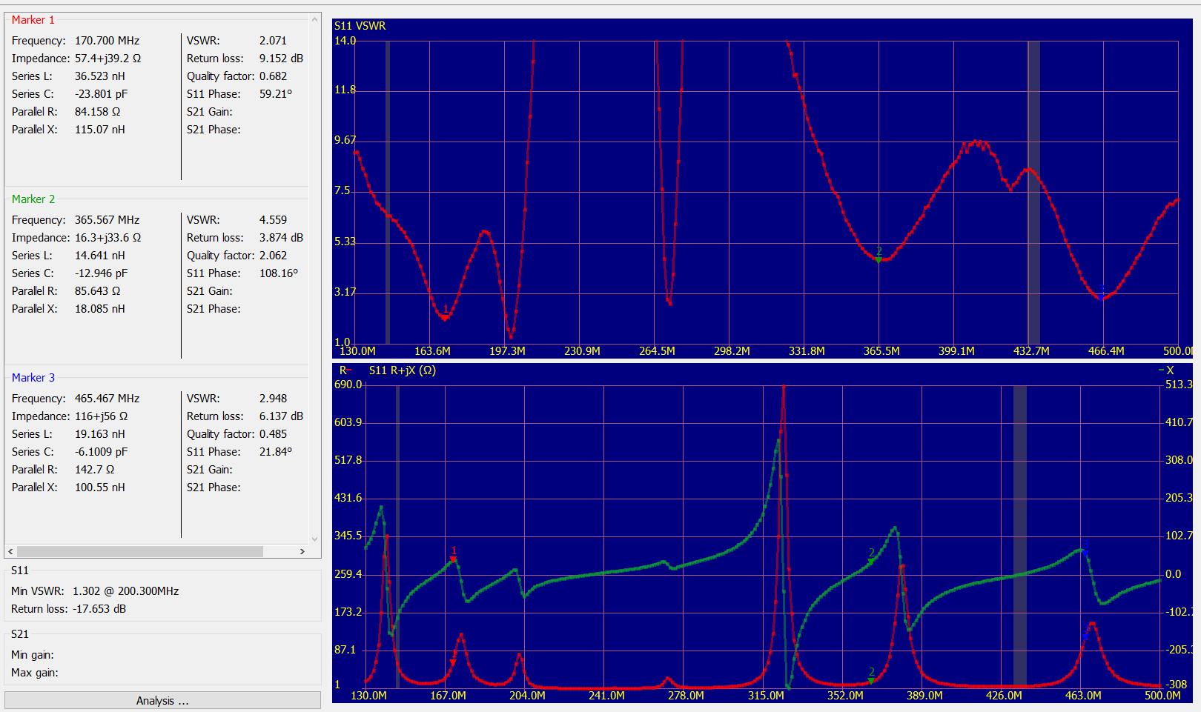Screen dimensions: 1201x712
Task: Click the Series L value 36.523 nH
Action: [99, 76]
